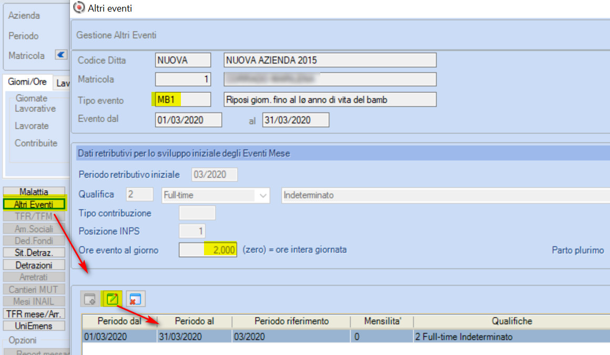
Task: Click the Periodo riferimento column header
Action: pos(291,321)
